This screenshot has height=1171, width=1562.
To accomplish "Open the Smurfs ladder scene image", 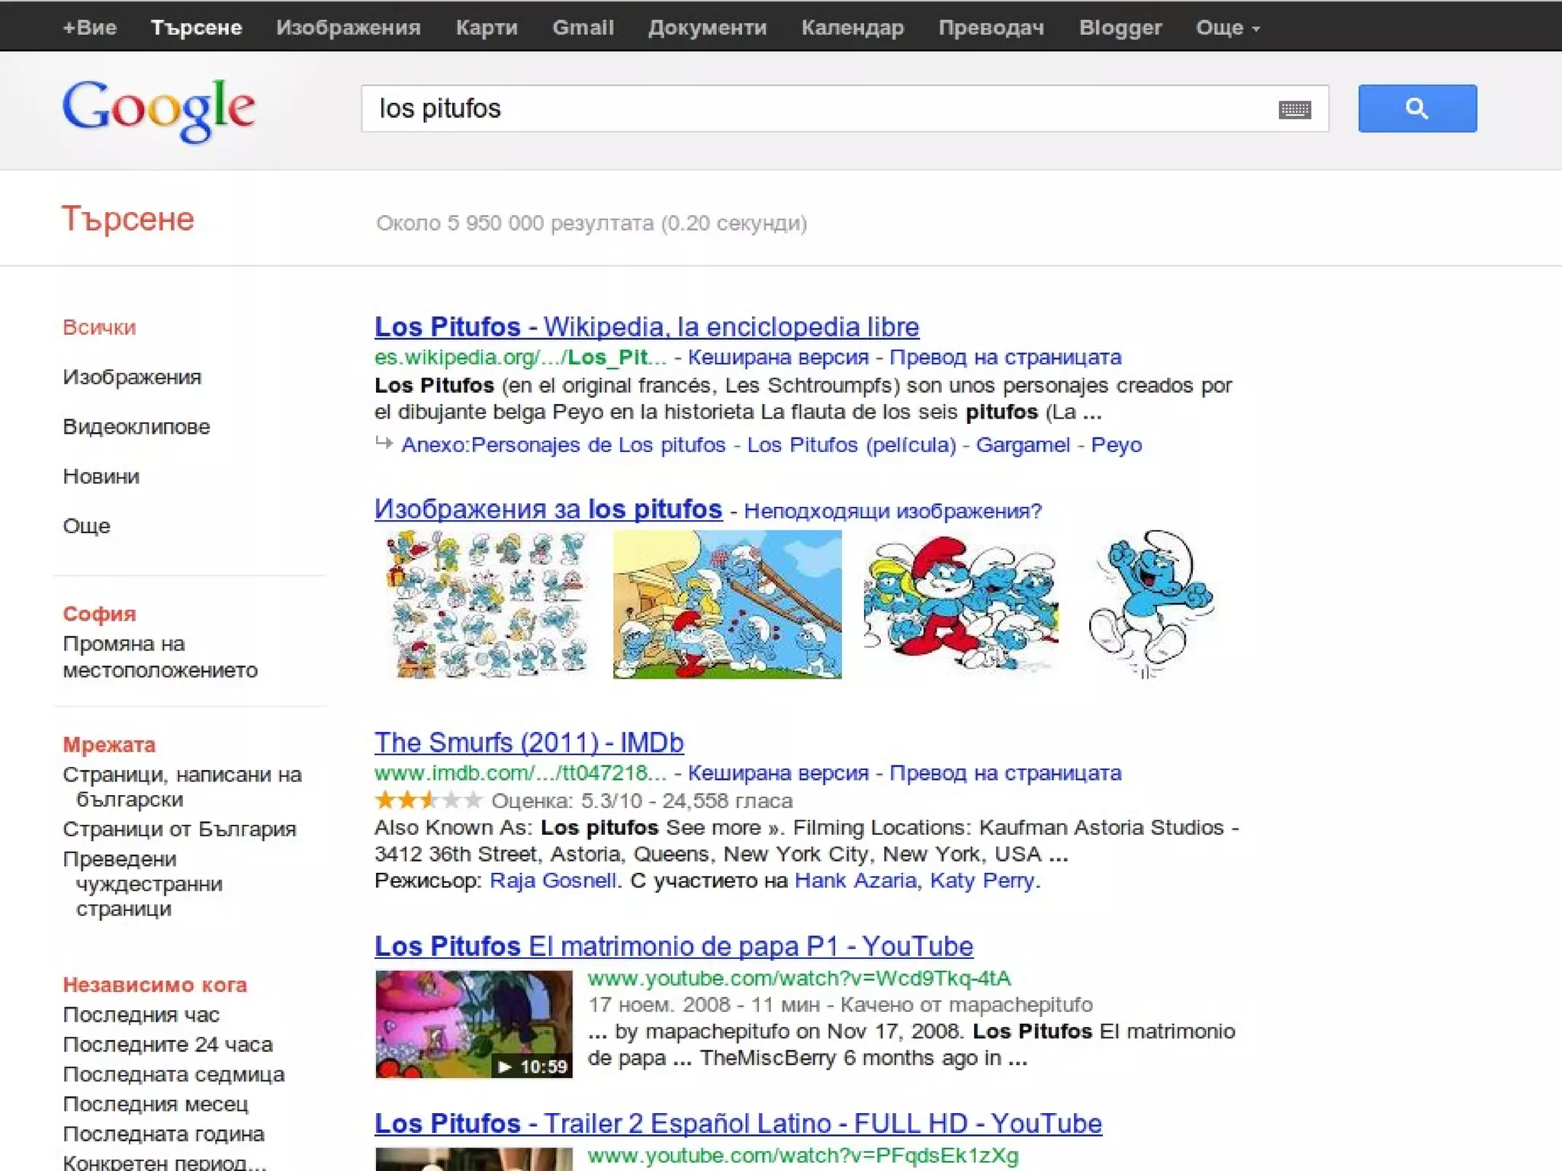I will point(727,604).
